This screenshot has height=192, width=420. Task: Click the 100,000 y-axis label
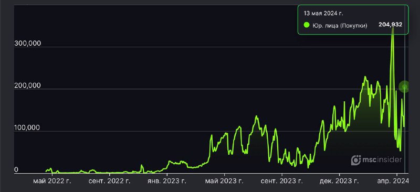pyautogui.click(x=28, y=127)
